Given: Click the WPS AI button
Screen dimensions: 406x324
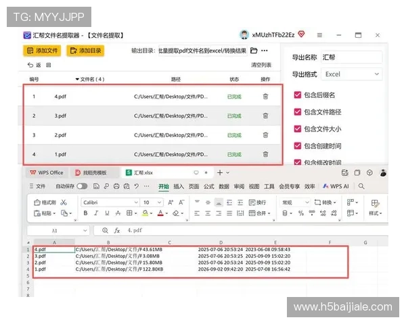Looking at the screenshot, I should tap(336, 186).
